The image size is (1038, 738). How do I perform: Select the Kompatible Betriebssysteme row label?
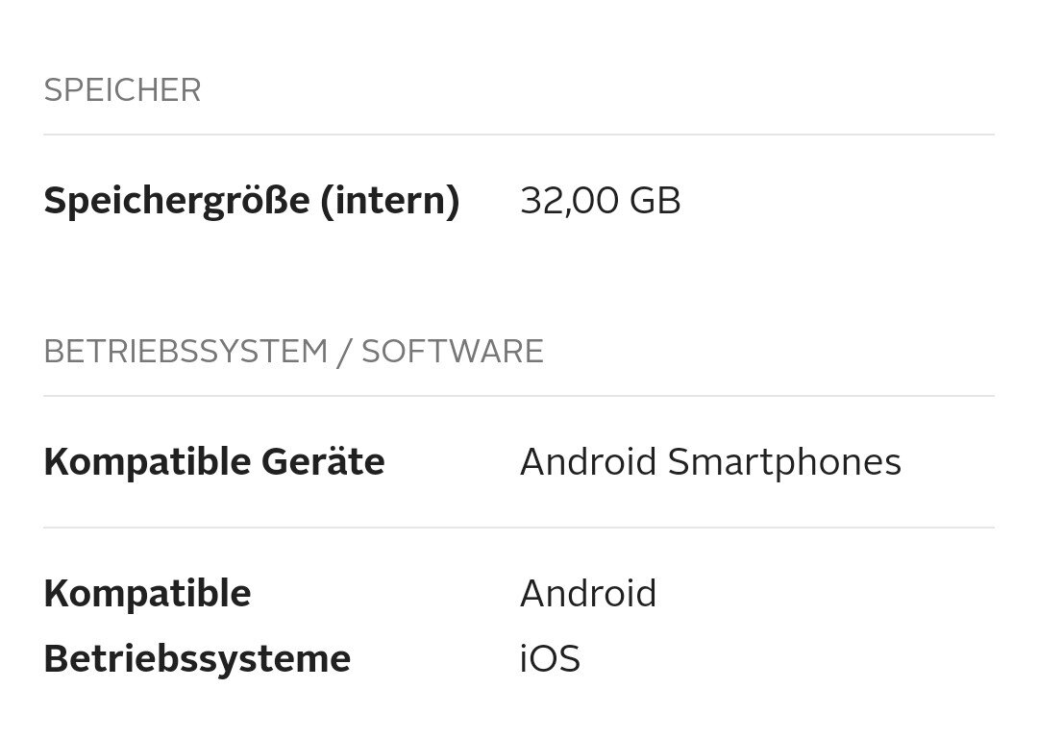pyautogui.click(x=196, y=626)
